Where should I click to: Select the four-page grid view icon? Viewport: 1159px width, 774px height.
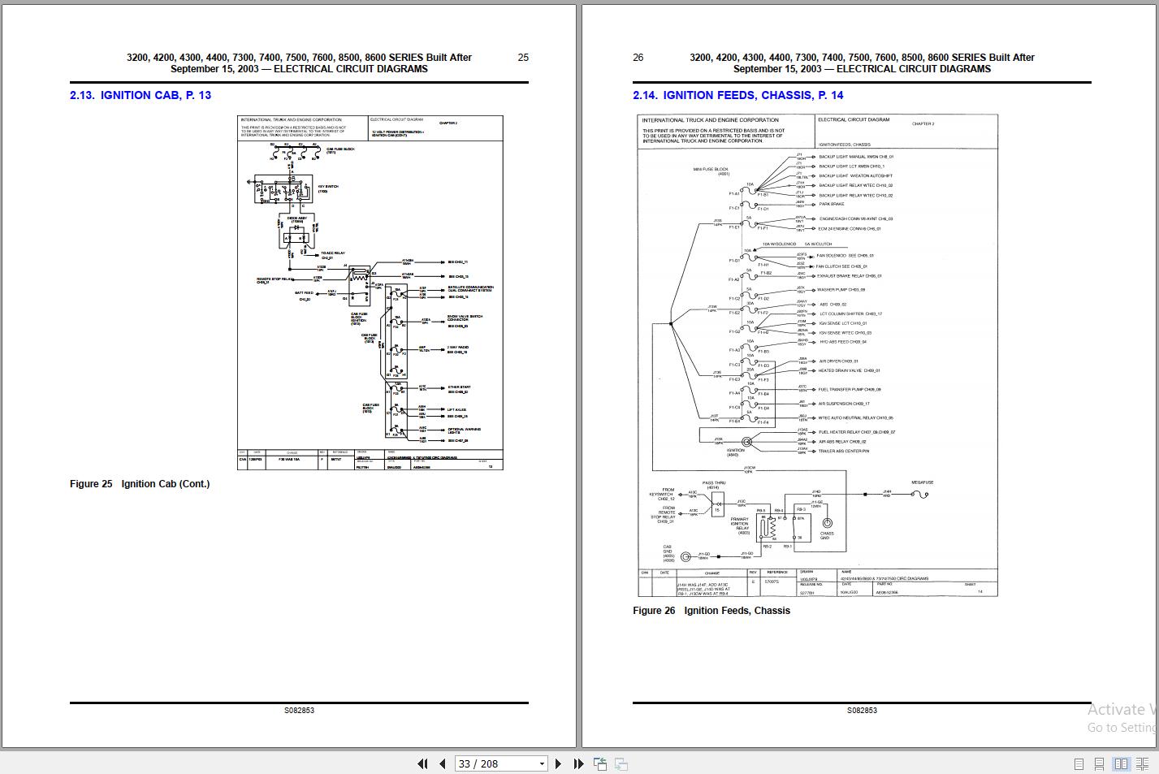point(1141,763)
